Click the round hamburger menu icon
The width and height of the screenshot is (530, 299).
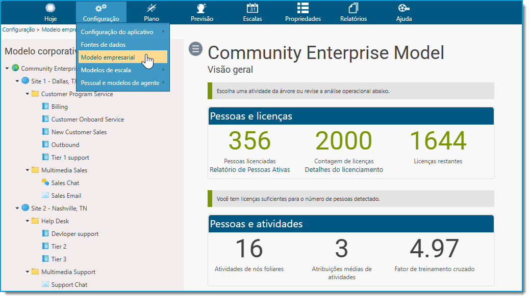[x=195, y=49]
